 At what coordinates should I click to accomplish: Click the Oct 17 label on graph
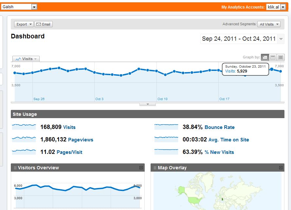point(224,99)
